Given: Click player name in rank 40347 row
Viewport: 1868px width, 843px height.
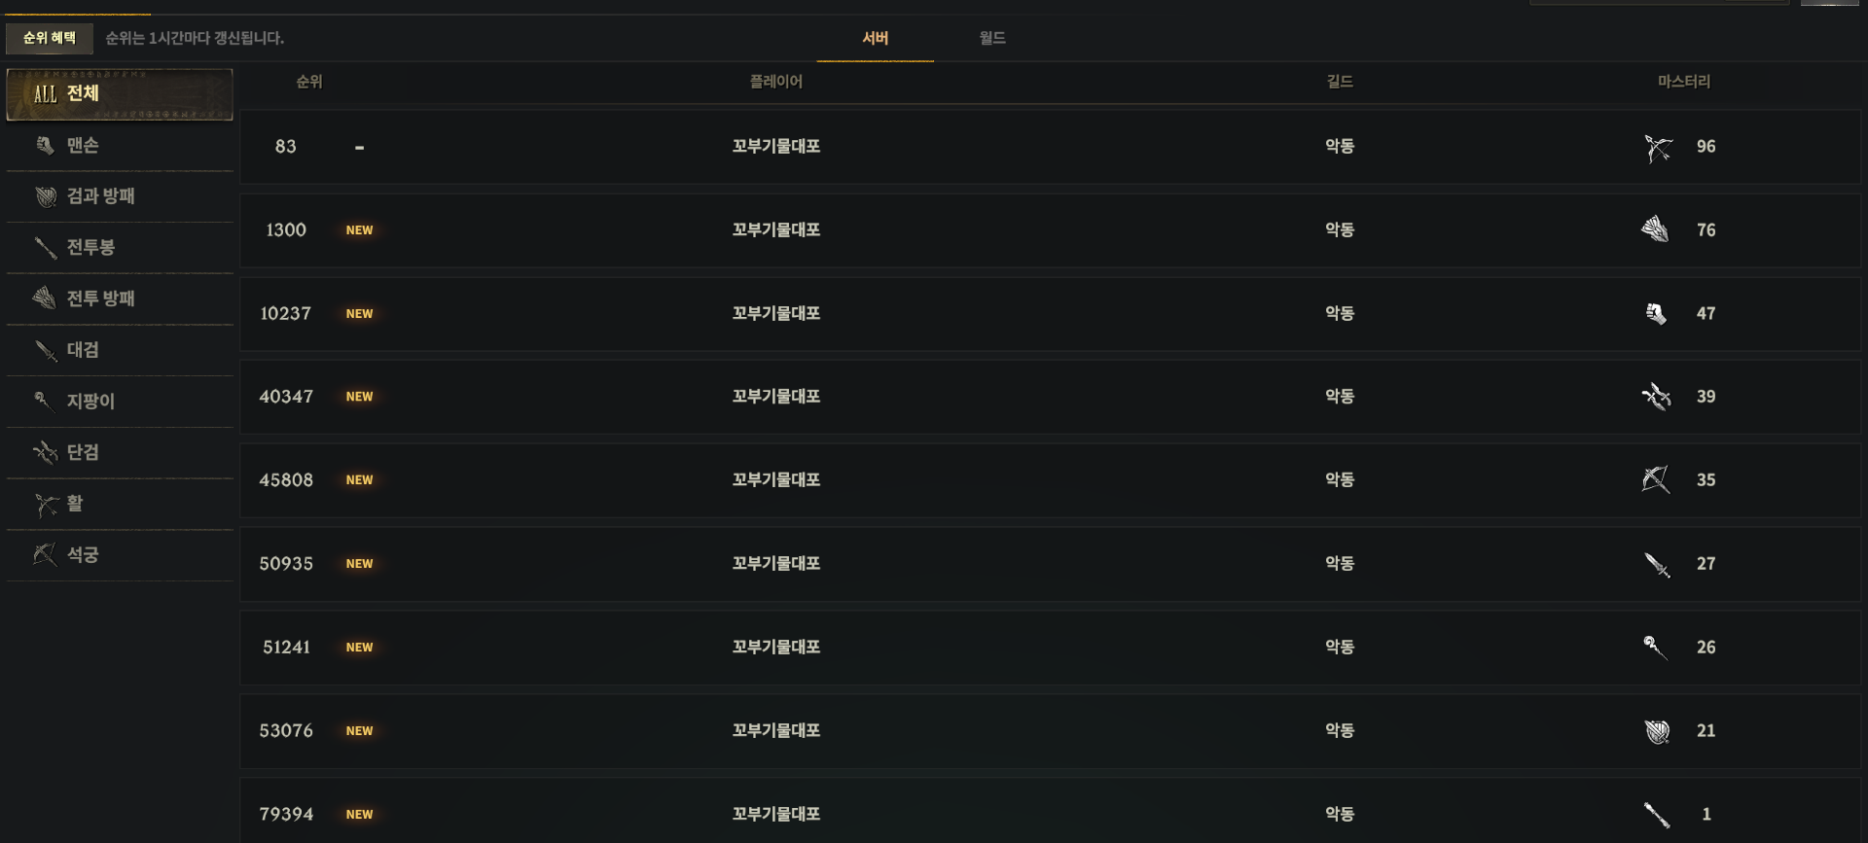Looking at the screenshot, I should coord(776,397).
